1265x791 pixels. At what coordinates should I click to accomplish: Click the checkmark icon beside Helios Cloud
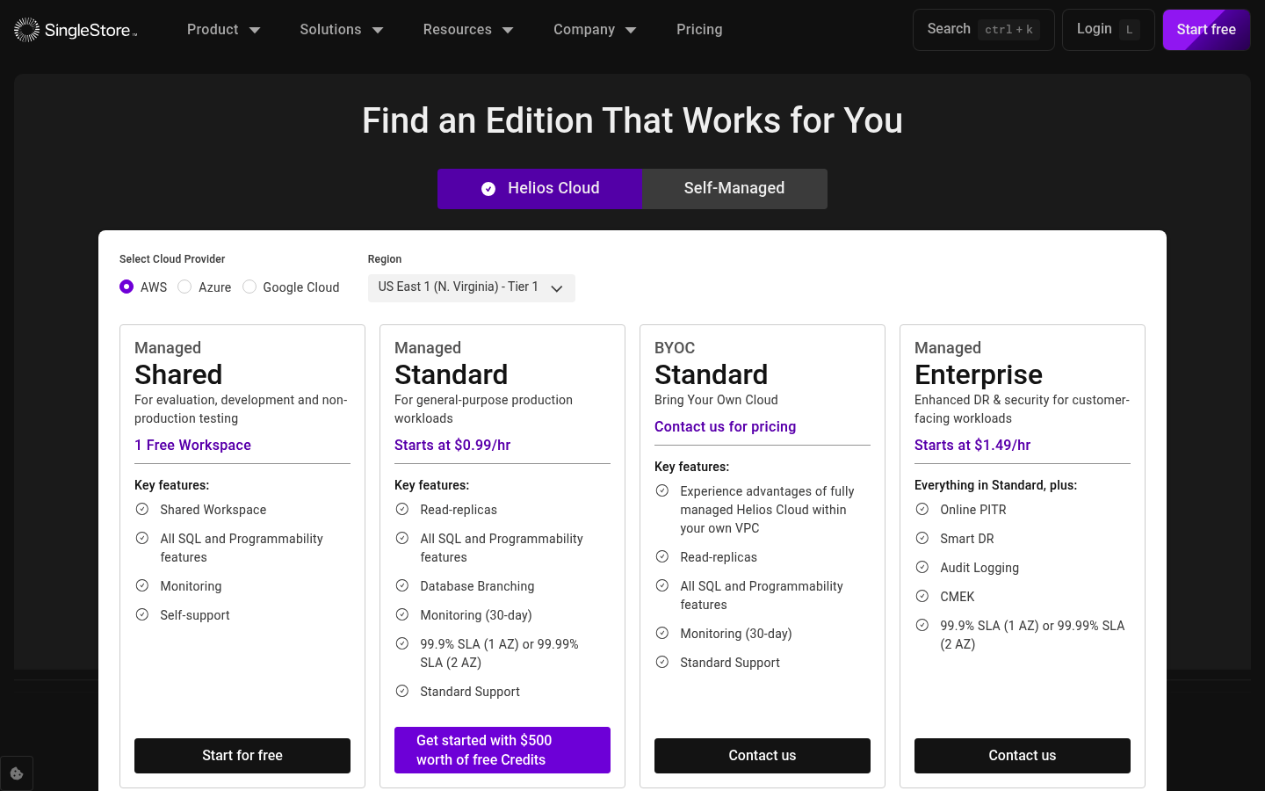pyautogui.click(x=488, y=189)
